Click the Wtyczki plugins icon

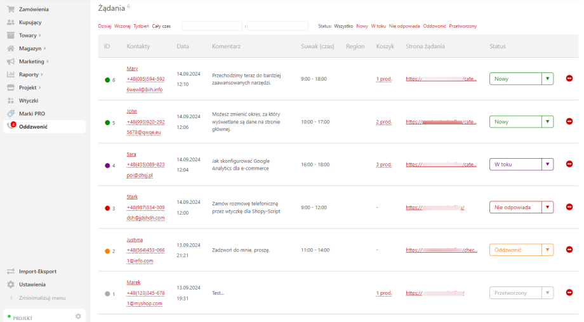[11, 100]
